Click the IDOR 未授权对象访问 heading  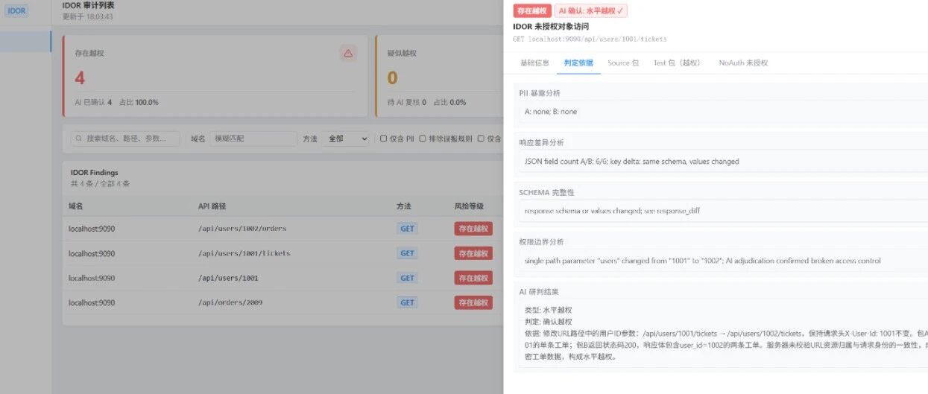(551, 26)
